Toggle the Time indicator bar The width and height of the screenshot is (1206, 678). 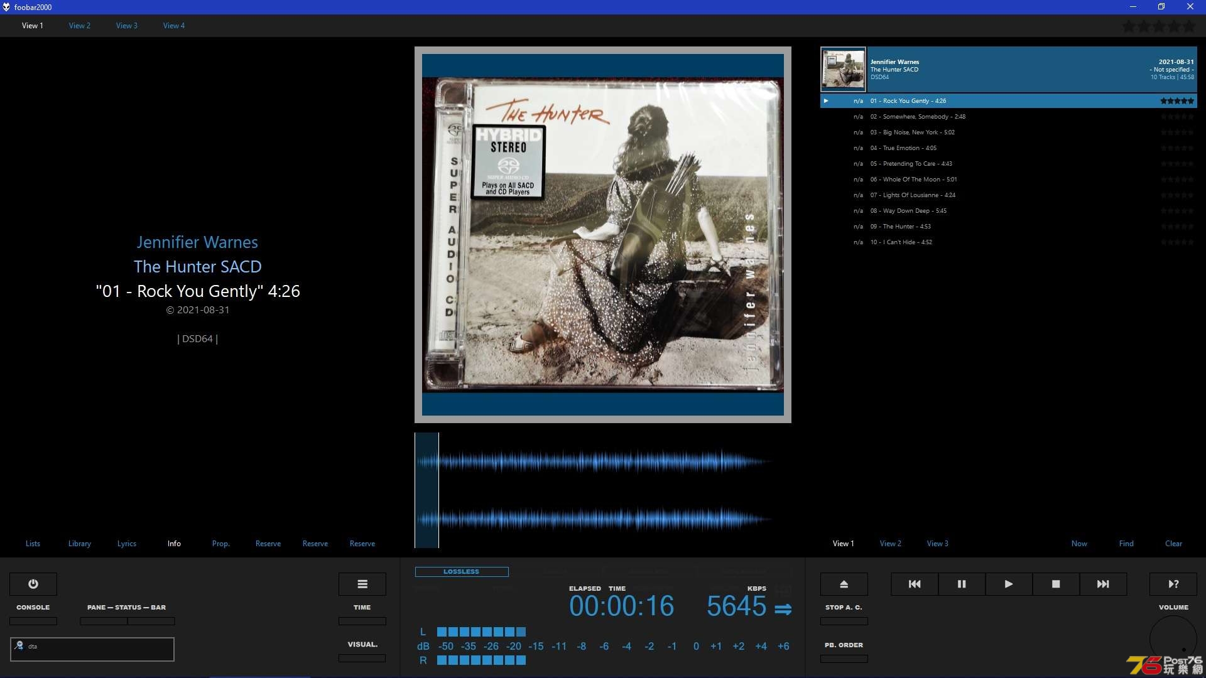click(362, 621)
